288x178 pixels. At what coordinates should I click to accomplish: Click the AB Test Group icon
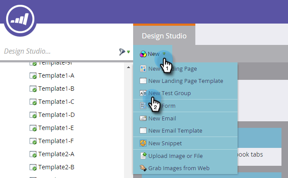(x=143, y=93)
